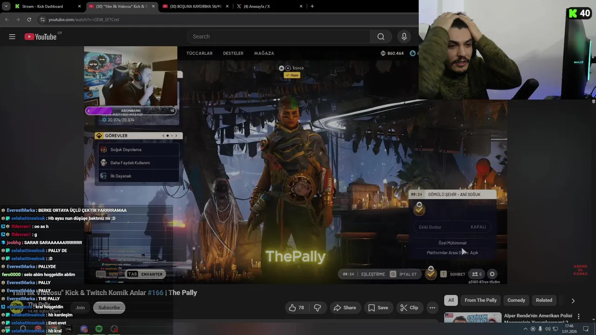Open the DESTELER menu in the game

point(233,53)
